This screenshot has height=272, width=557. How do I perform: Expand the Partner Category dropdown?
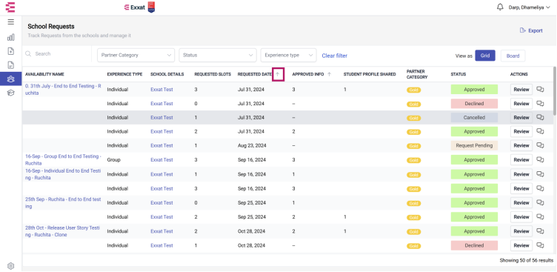pyautogui.click(x=136, y=55)
